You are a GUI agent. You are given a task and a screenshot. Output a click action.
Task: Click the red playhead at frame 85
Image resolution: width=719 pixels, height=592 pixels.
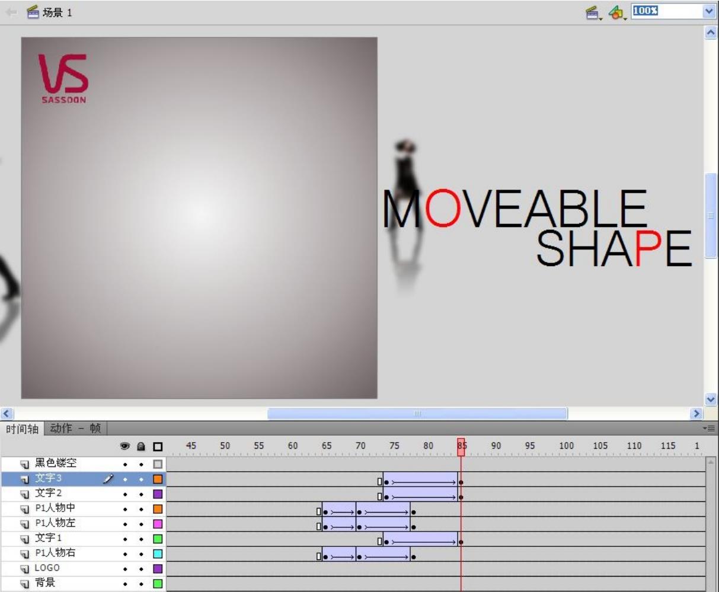click(461, 447)
